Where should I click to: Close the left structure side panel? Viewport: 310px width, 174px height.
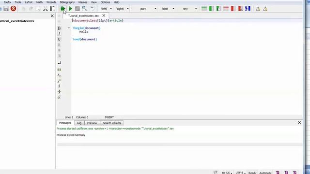[x=52, y=15]
